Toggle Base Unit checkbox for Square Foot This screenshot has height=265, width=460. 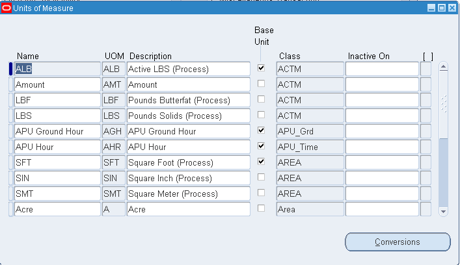[262, 161]
